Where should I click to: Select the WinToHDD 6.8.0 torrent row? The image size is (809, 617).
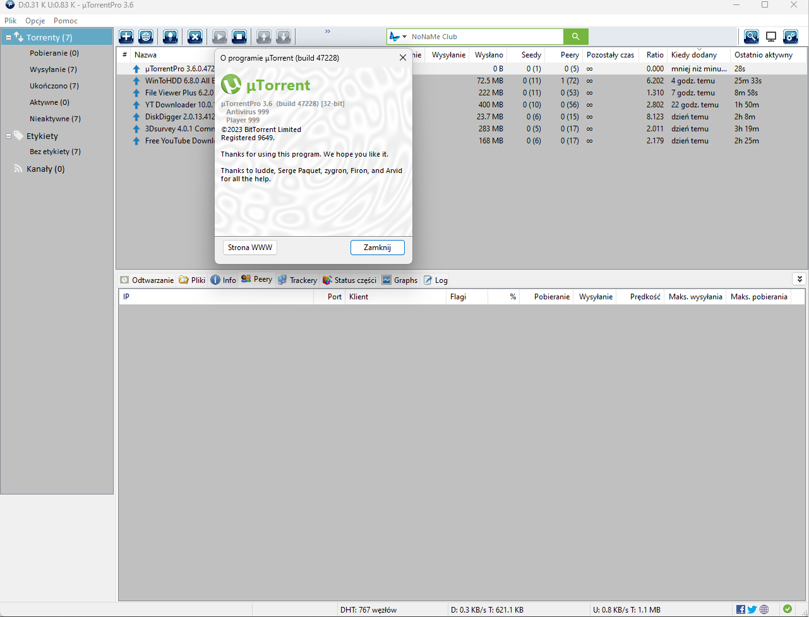(462, 81)
